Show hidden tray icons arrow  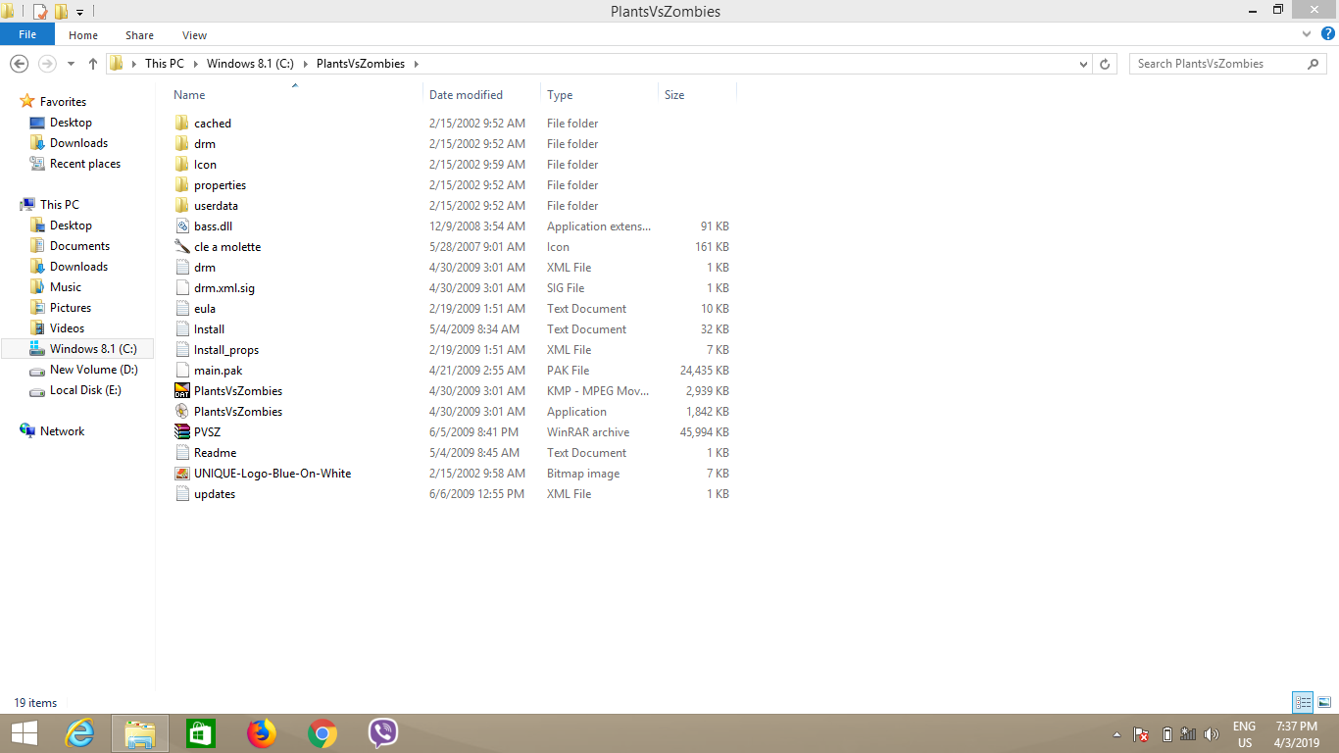[1117, 734]
